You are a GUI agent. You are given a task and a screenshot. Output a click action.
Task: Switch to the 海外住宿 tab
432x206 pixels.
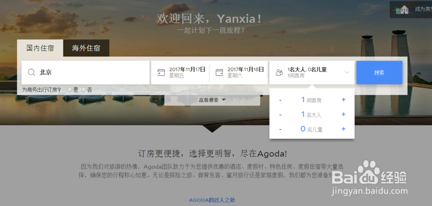click(x=86, y=48)
